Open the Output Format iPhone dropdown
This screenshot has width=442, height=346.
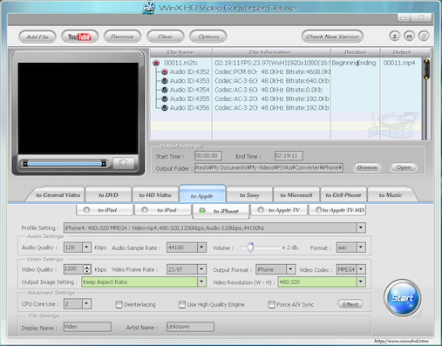[290, 269]
